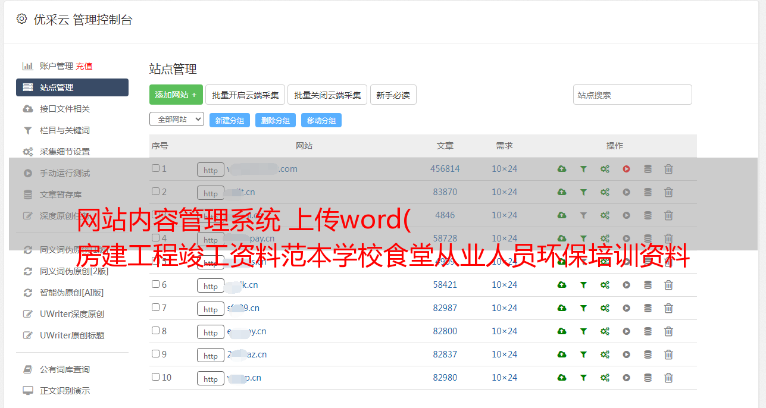This screenshot has height=408, width=766.
Task: Tick the checkbox for site row 2
Action: (x=155, y=192)
